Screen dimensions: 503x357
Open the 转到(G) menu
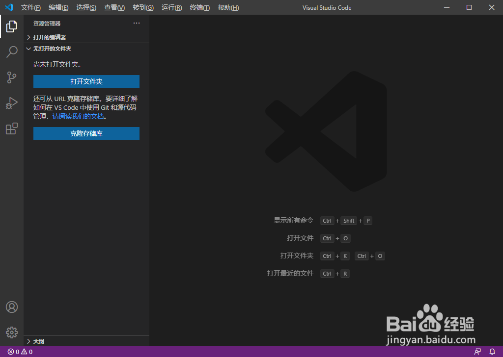(143, 8)
